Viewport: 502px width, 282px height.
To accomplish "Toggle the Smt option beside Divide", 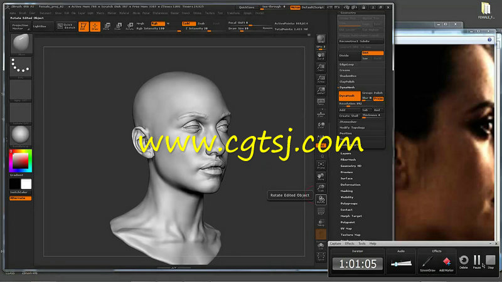I will pos(372,53).
